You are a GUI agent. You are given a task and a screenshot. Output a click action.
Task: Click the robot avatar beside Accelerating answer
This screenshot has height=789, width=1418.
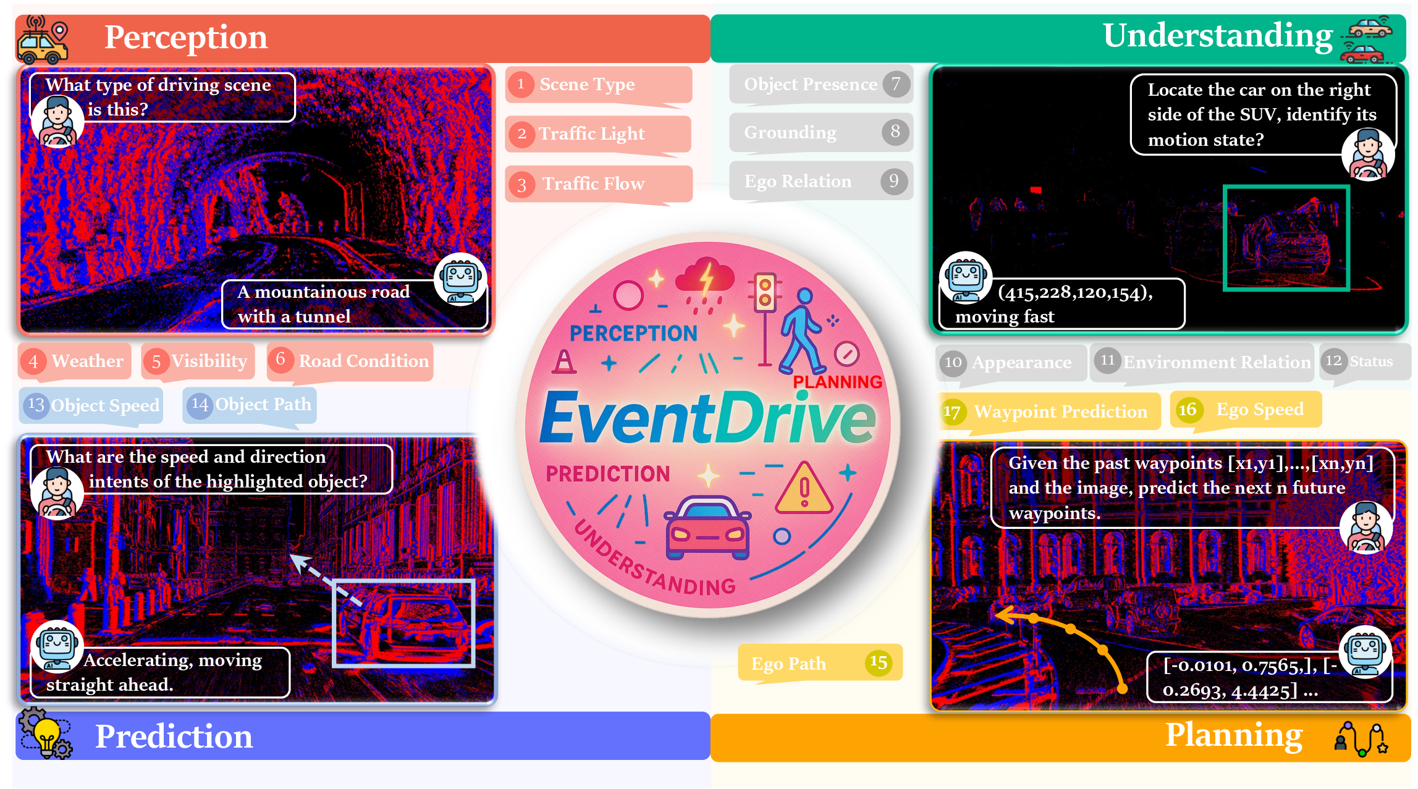coord(57,646)
